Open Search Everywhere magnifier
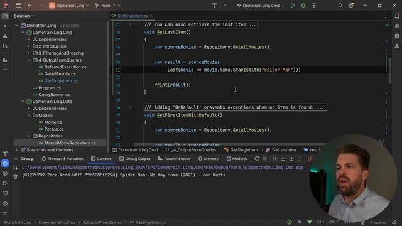 pyautogui.click(x=340, y=6)
